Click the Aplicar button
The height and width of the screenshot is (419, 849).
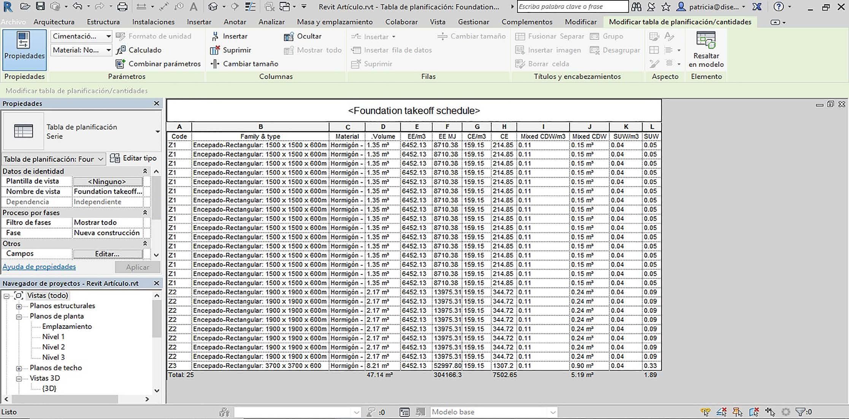coord(138,267)
